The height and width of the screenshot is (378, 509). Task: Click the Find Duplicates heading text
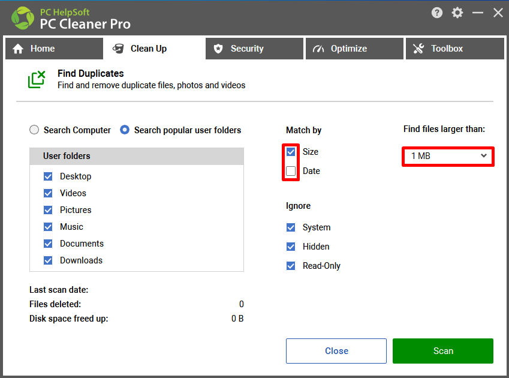pos(91,73)
